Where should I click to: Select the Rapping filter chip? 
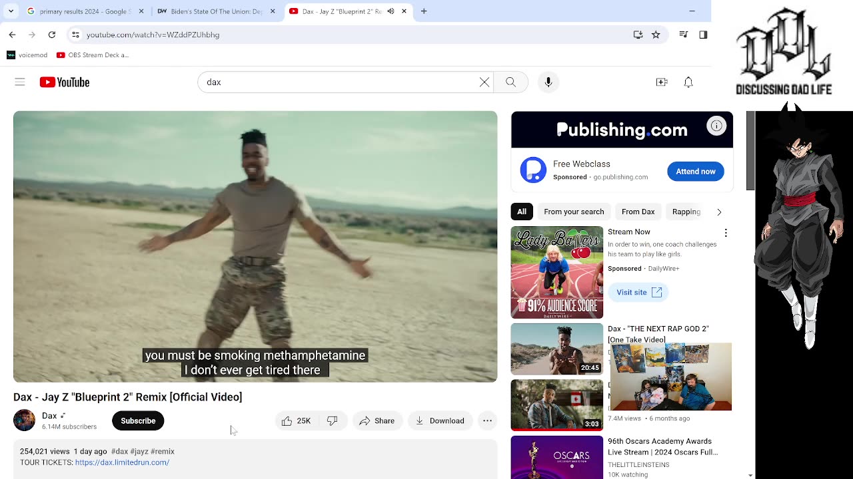(686, 212)
